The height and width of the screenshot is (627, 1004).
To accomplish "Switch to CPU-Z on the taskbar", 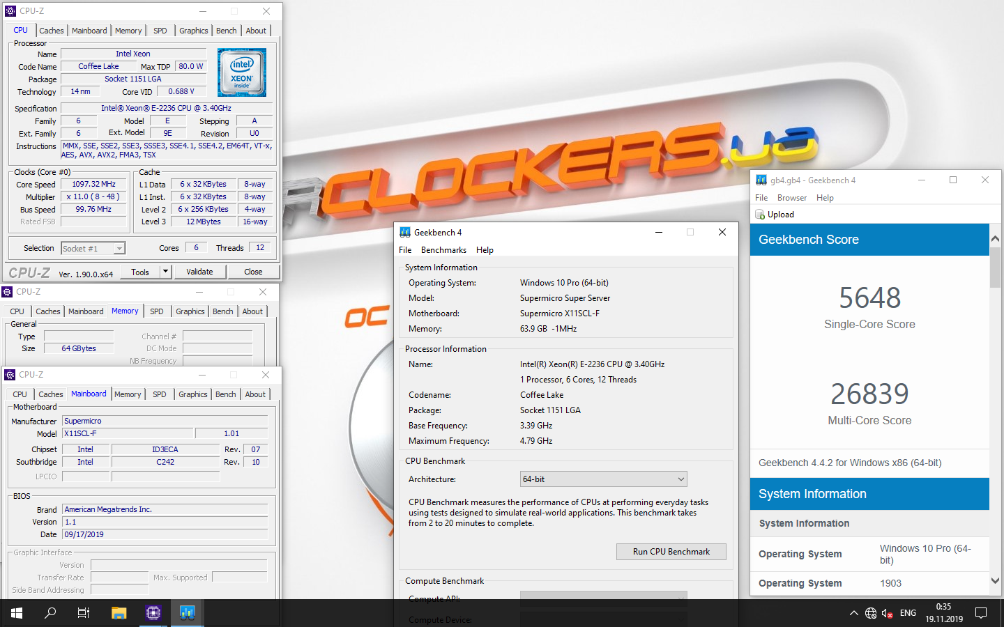I will tap(153, 613).
